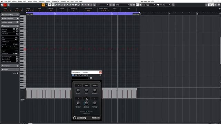Click the Cubase logo in title bar
Screen dimensions: 221x124
click(2, 1)
